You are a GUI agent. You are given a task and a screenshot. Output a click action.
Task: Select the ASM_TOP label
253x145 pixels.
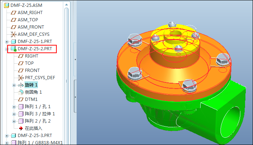[x=28, y=20]
